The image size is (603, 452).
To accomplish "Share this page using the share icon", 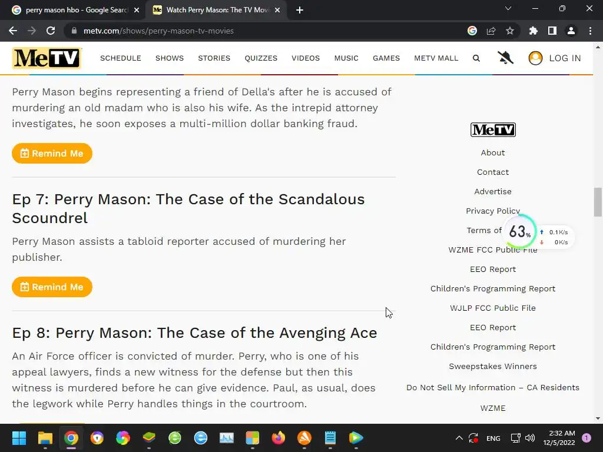I will pyautogui.click(x=491, y=31).
